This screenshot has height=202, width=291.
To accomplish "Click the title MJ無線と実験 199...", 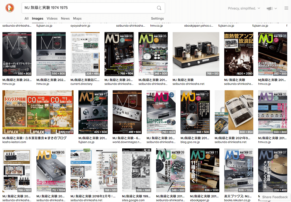I will [x=136, y=196].
